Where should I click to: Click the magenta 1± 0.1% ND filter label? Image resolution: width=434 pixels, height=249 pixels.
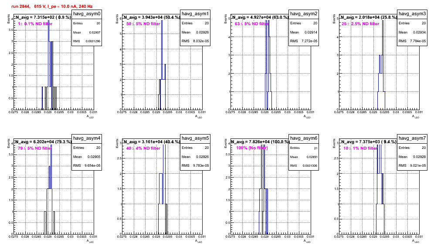point(35,24)
